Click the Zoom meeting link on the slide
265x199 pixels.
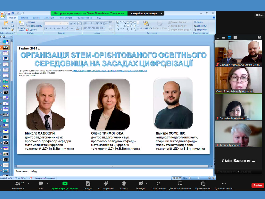110,71
